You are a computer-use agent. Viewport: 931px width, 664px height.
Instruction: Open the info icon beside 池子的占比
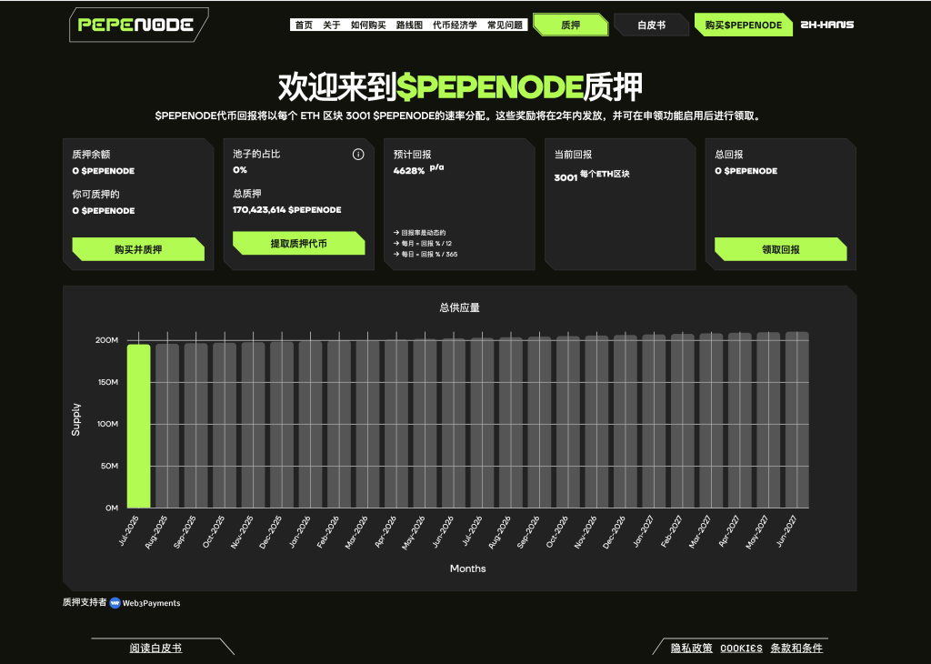(358, 155)
